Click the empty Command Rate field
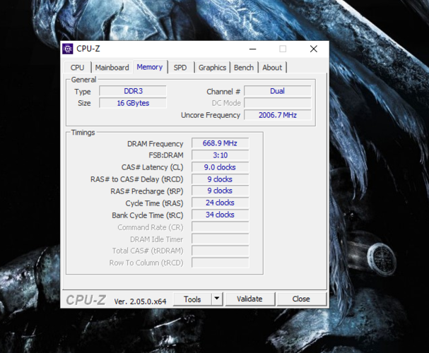This screenshot has width=429, height=353. 221,227
